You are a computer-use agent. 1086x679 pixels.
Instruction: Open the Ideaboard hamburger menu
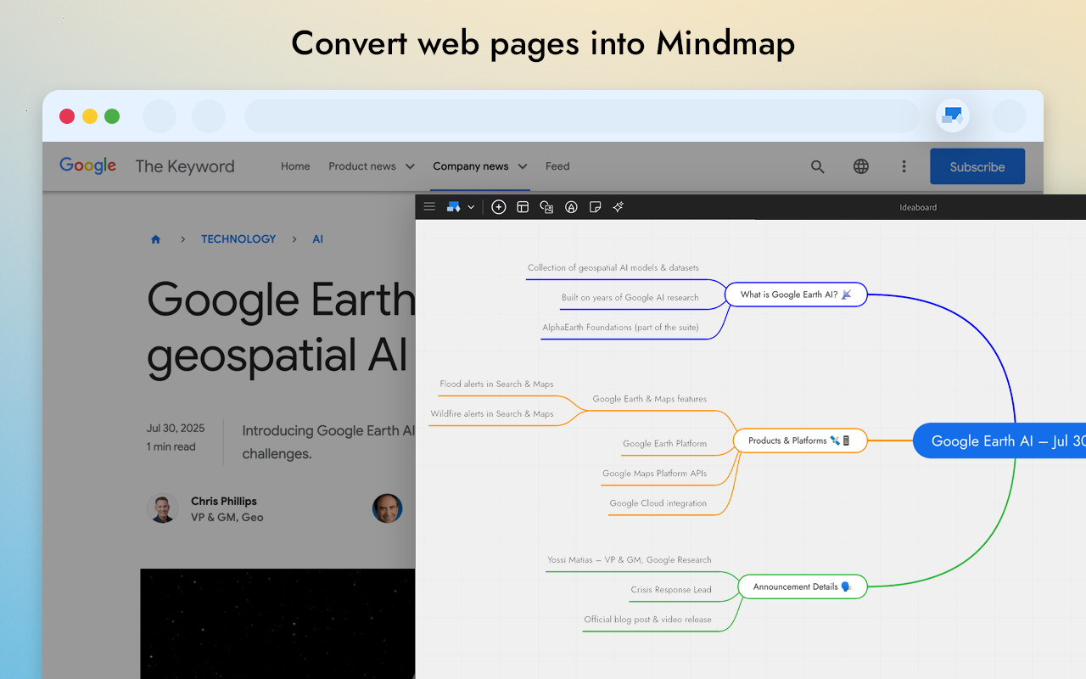(x=429, y=207)
